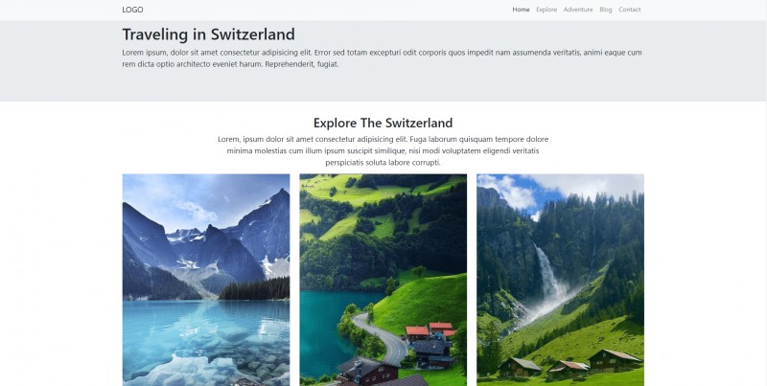The image size is (767, 386).
Task: Click the waterfall in the right photo
Action: coord(550,281)
